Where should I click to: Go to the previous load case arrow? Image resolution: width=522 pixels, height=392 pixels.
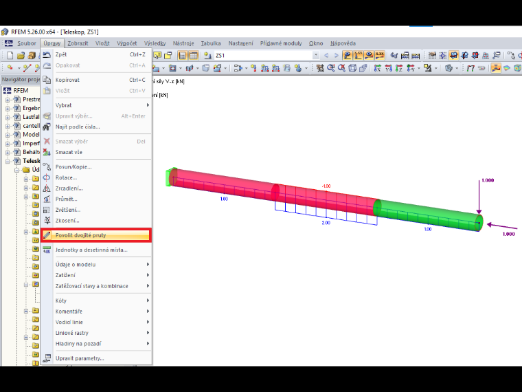coord(326,55)
